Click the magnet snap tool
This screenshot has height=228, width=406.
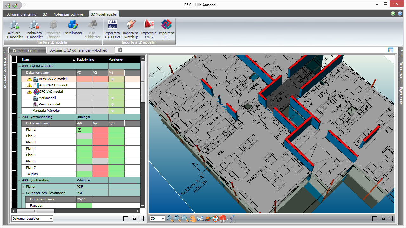[223, 218]
